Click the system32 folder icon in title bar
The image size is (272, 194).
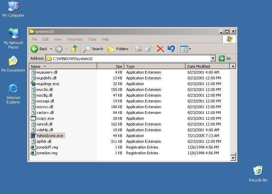tap(32, 32)
